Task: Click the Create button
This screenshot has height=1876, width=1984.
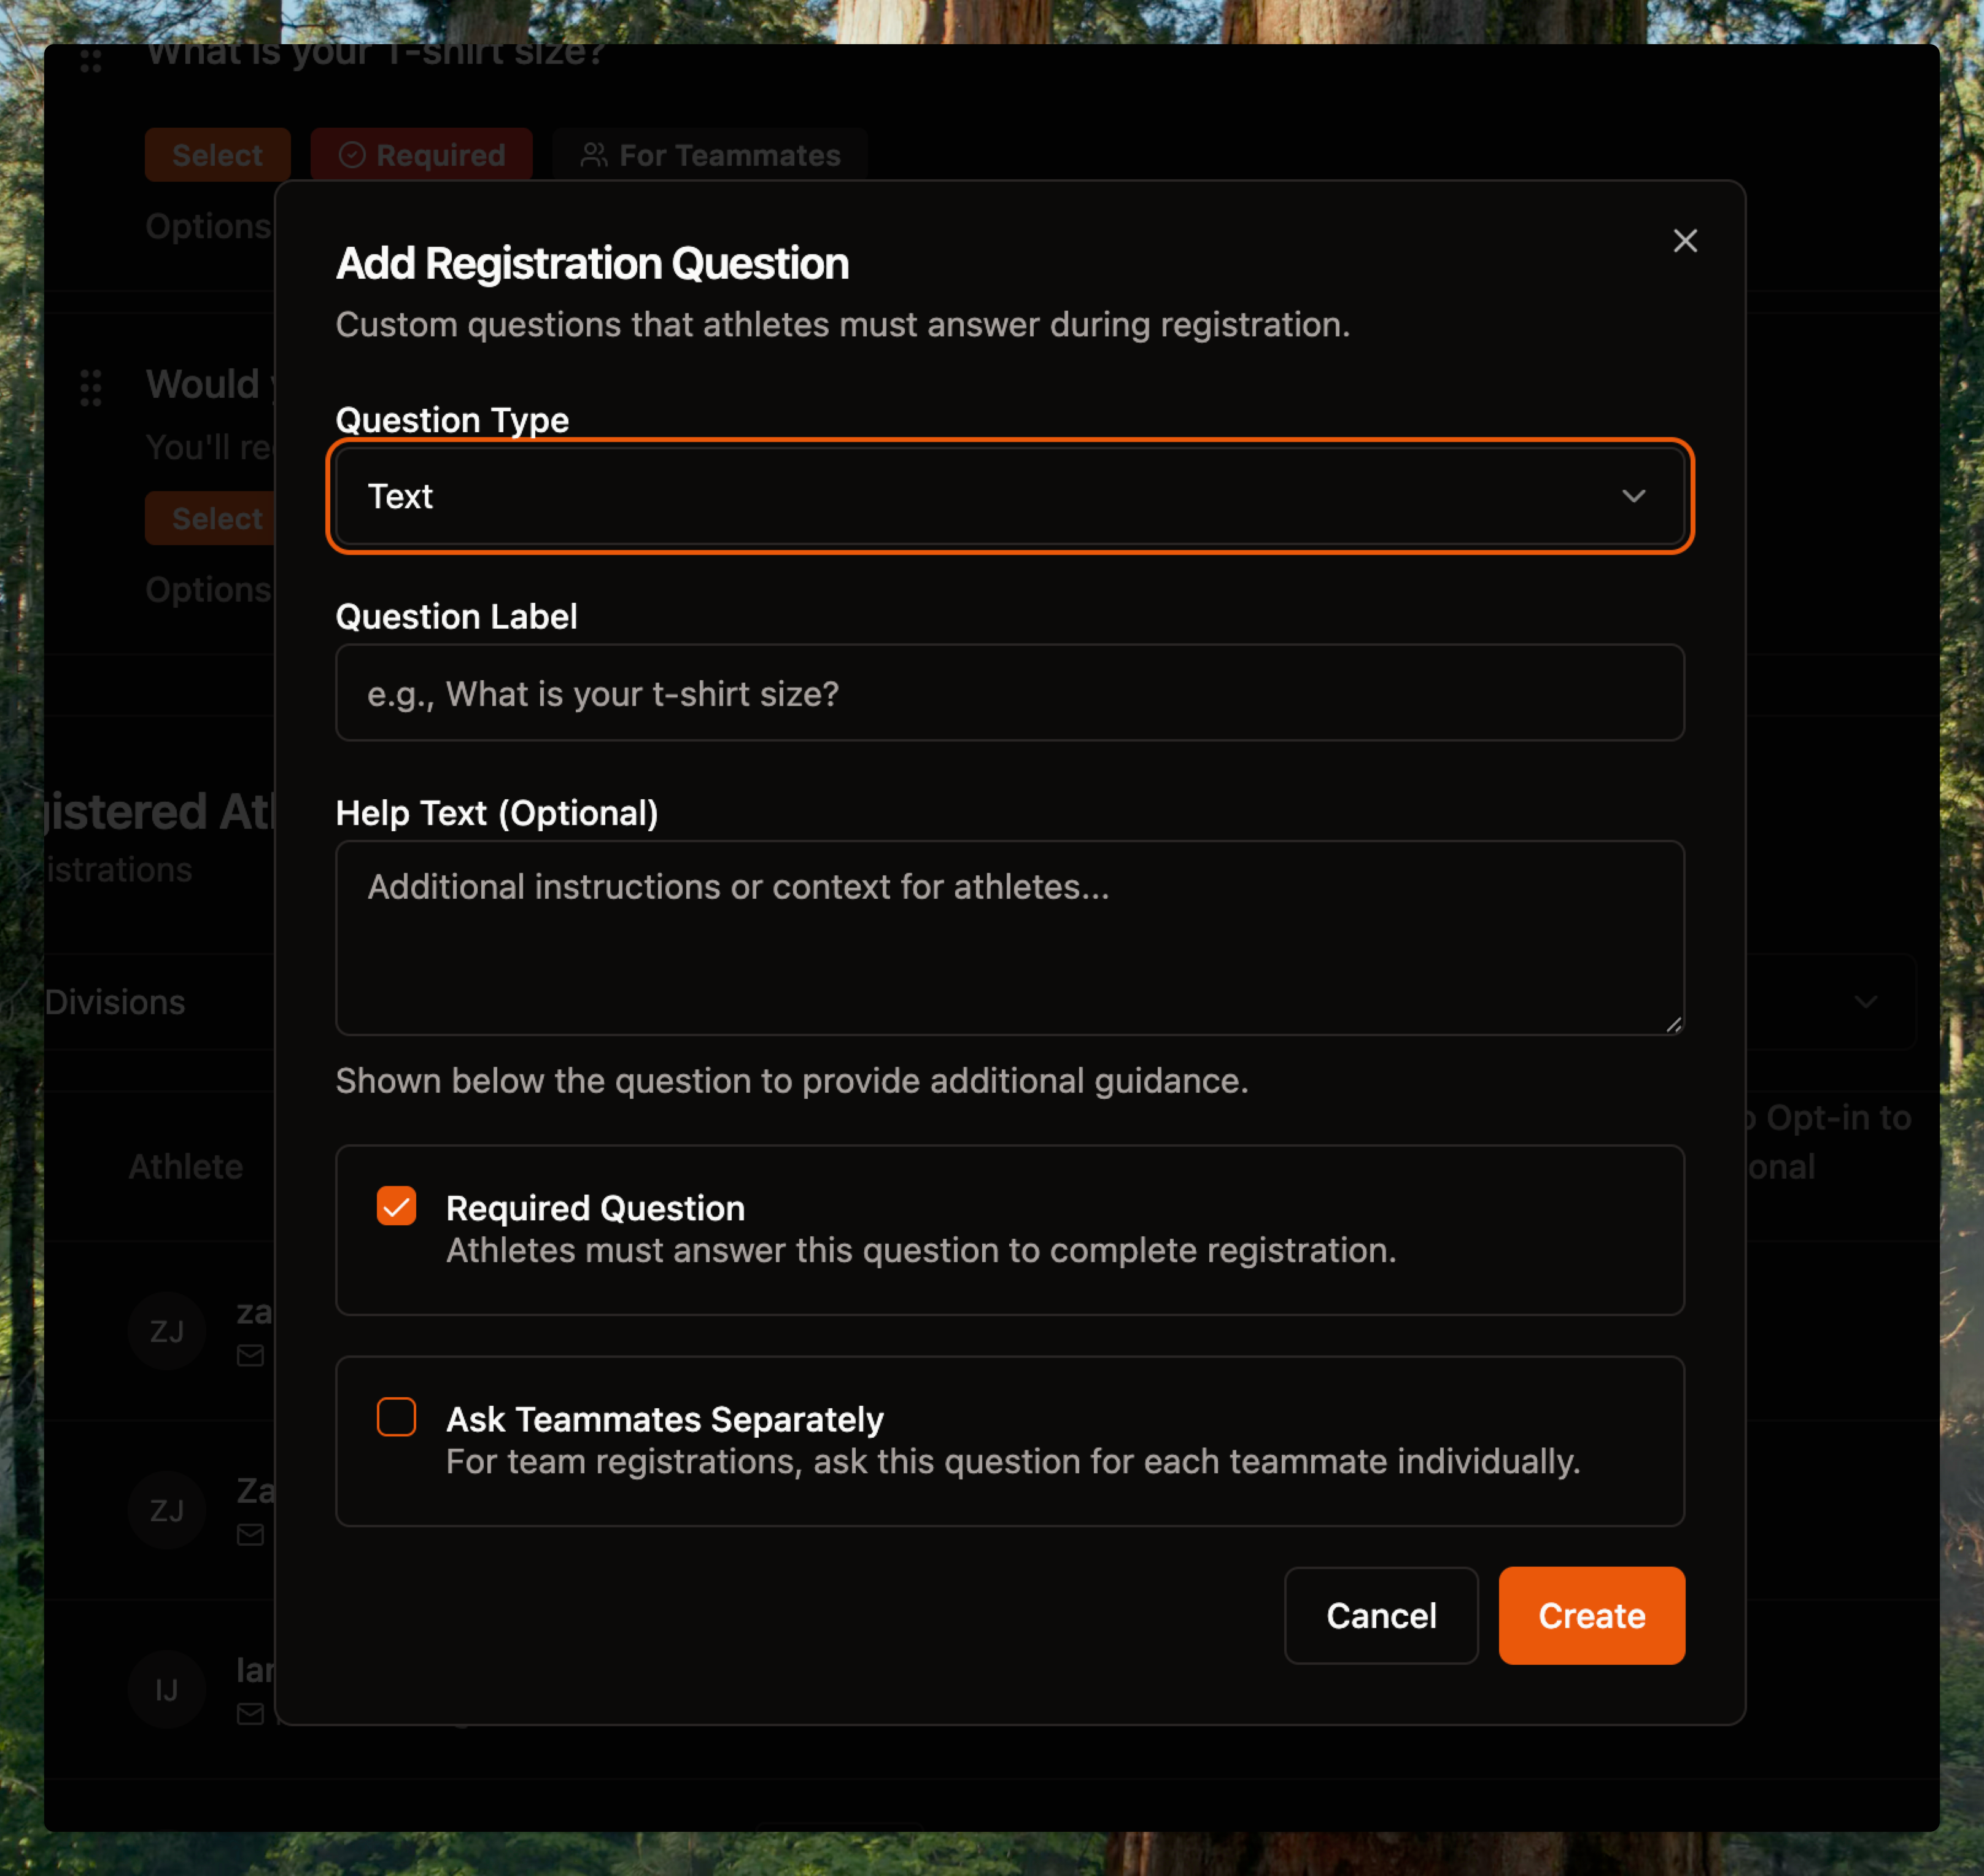Action: point(1591,1616)
